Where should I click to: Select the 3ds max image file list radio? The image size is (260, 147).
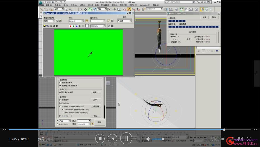63,113
